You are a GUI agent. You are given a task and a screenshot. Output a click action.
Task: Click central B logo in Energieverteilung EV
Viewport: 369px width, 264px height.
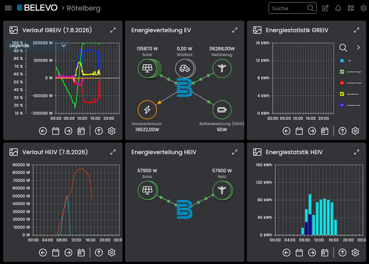point(184,87)
